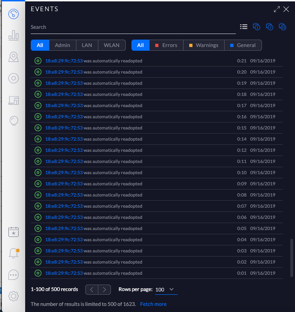Open device link in the 0:17 event
The height and width of the screenshot is (312, 295).
[x=64, y=105]
